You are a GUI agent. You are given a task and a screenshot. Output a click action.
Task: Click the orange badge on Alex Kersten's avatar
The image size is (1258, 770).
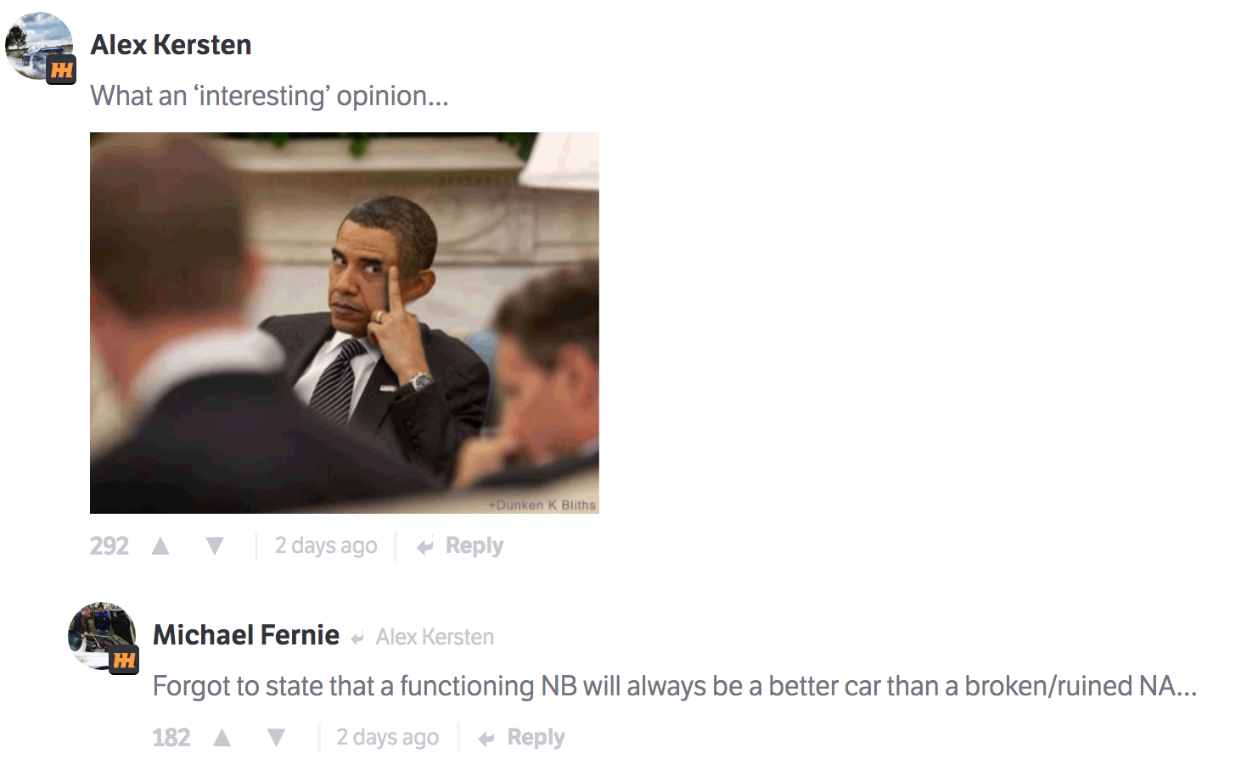(x=61, y=70)
